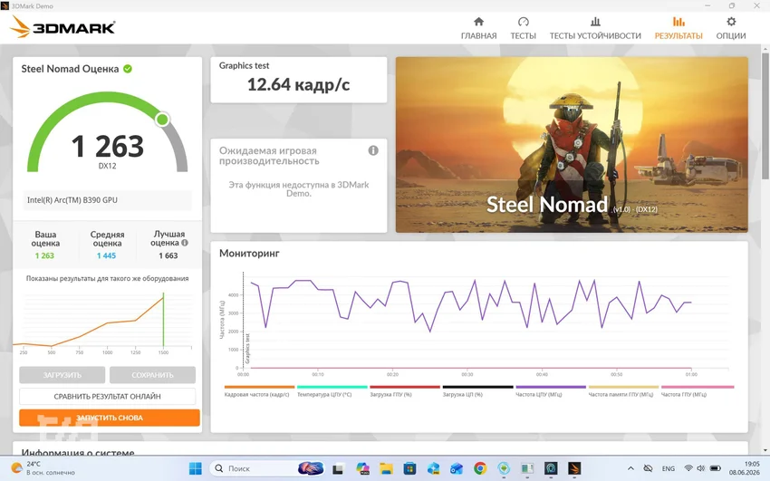This screenshot has height=481, width=770.
Task: Click the Copilot icon on taskbar
Action: point(362,468)
